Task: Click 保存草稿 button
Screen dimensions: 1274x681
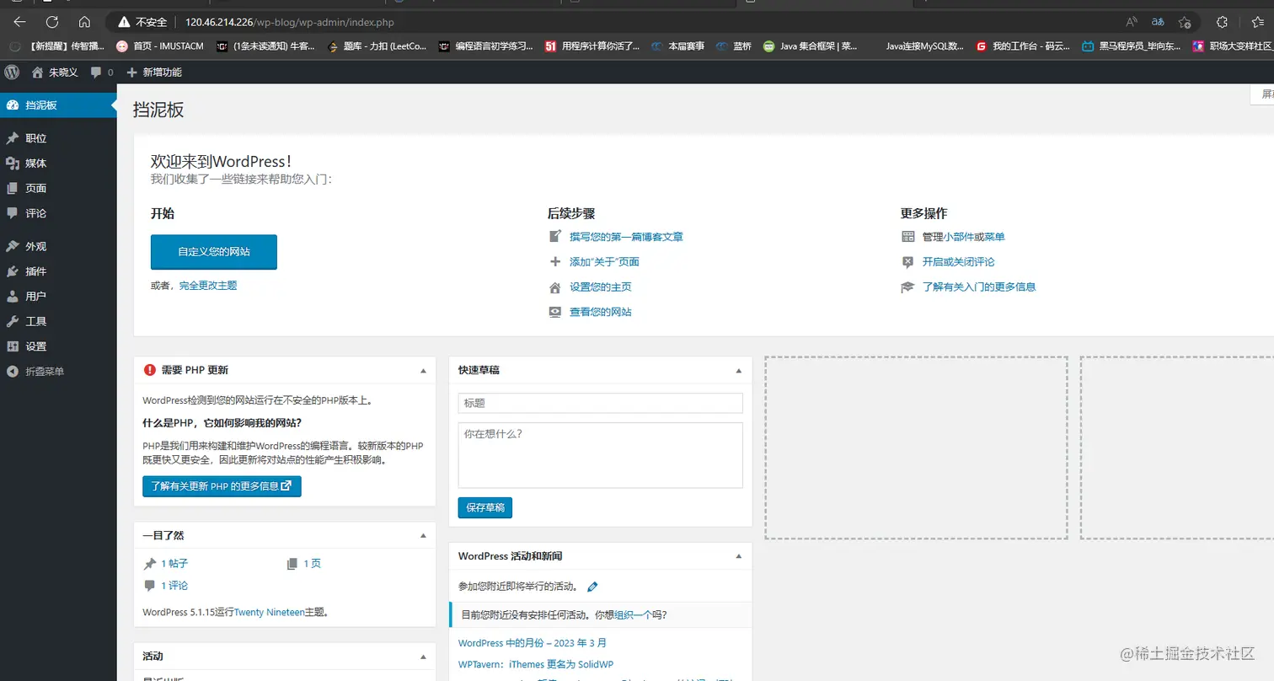Action: click(x=484, y=508)
